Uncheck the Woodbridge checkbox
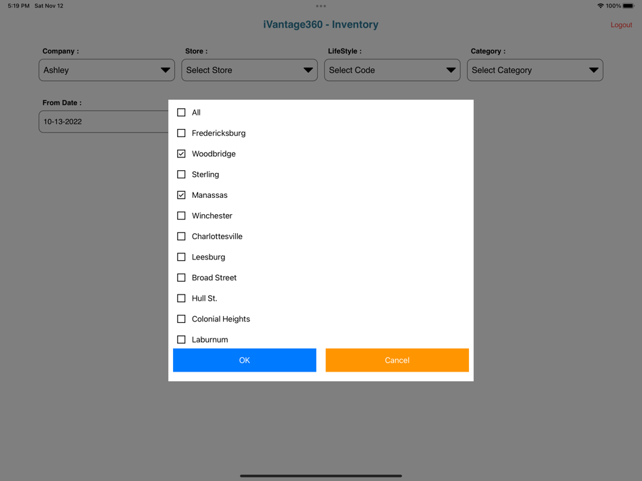The image size is (642, 481). [x=181, y=153]
